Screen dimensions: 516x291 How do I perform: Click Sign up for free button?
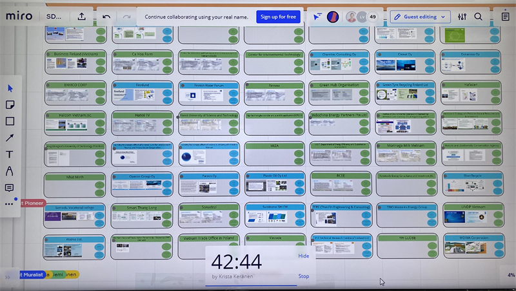click(278, 17)
